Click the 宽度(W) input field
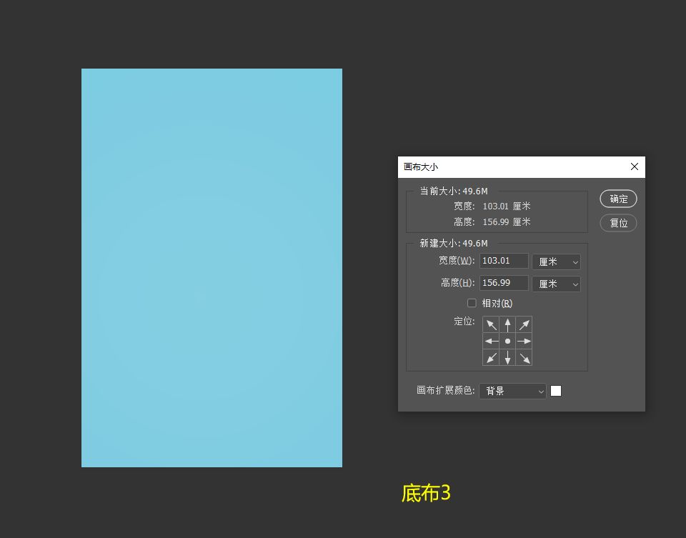Screen dimensions: 686x538 pyautogui.click(x=504, y=261)
